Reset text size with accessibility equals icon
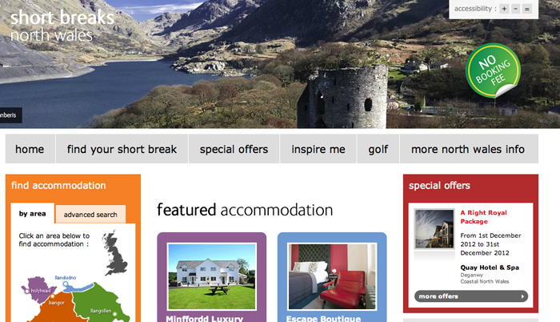This screenshot has width=560, height=322. pos(526,9)
